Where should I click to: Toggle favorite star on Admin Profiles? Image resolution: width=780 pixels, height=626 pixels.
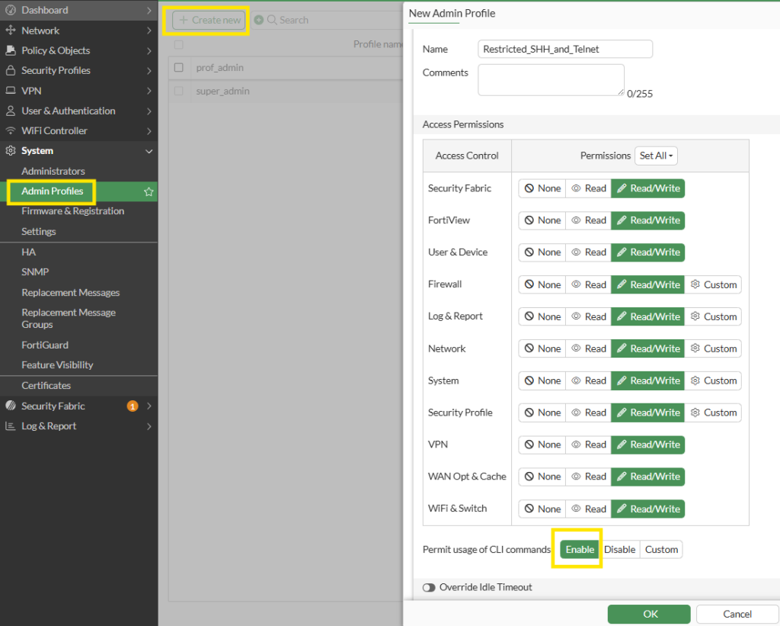tap(149, 191)
